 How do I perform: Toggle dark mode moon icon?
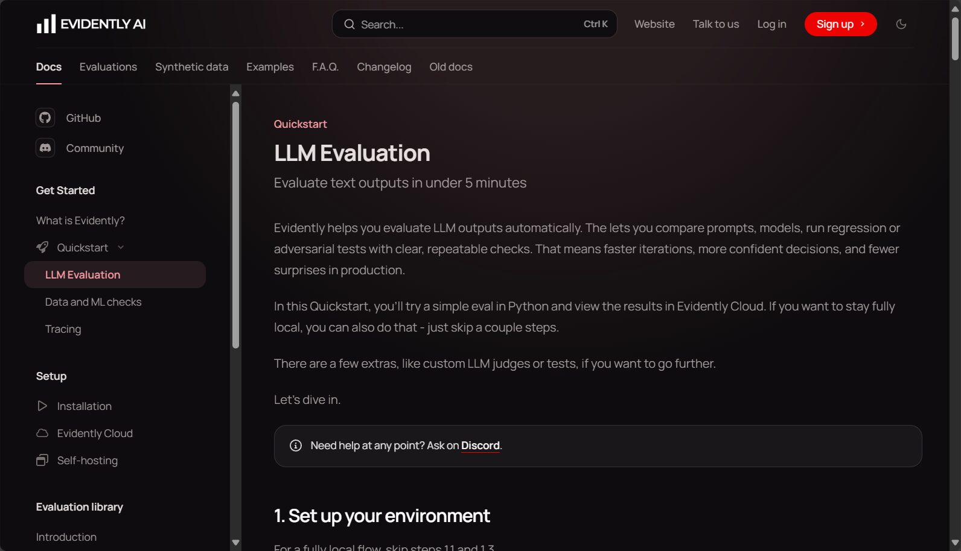901,24
